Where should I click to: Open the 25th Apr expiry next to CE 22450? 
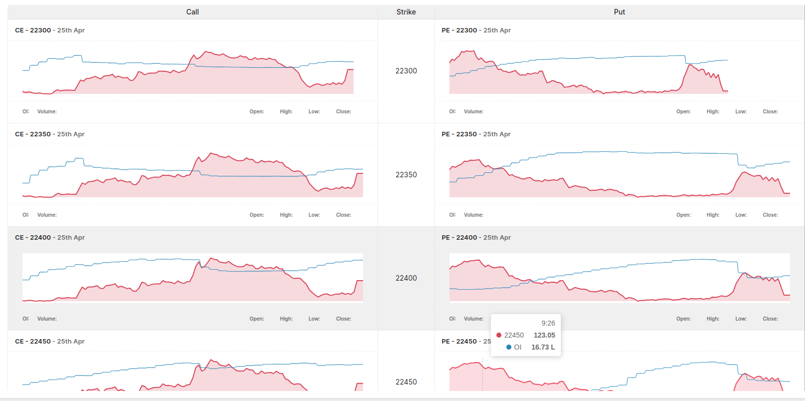pyautogui.click(x=70, y=342)
